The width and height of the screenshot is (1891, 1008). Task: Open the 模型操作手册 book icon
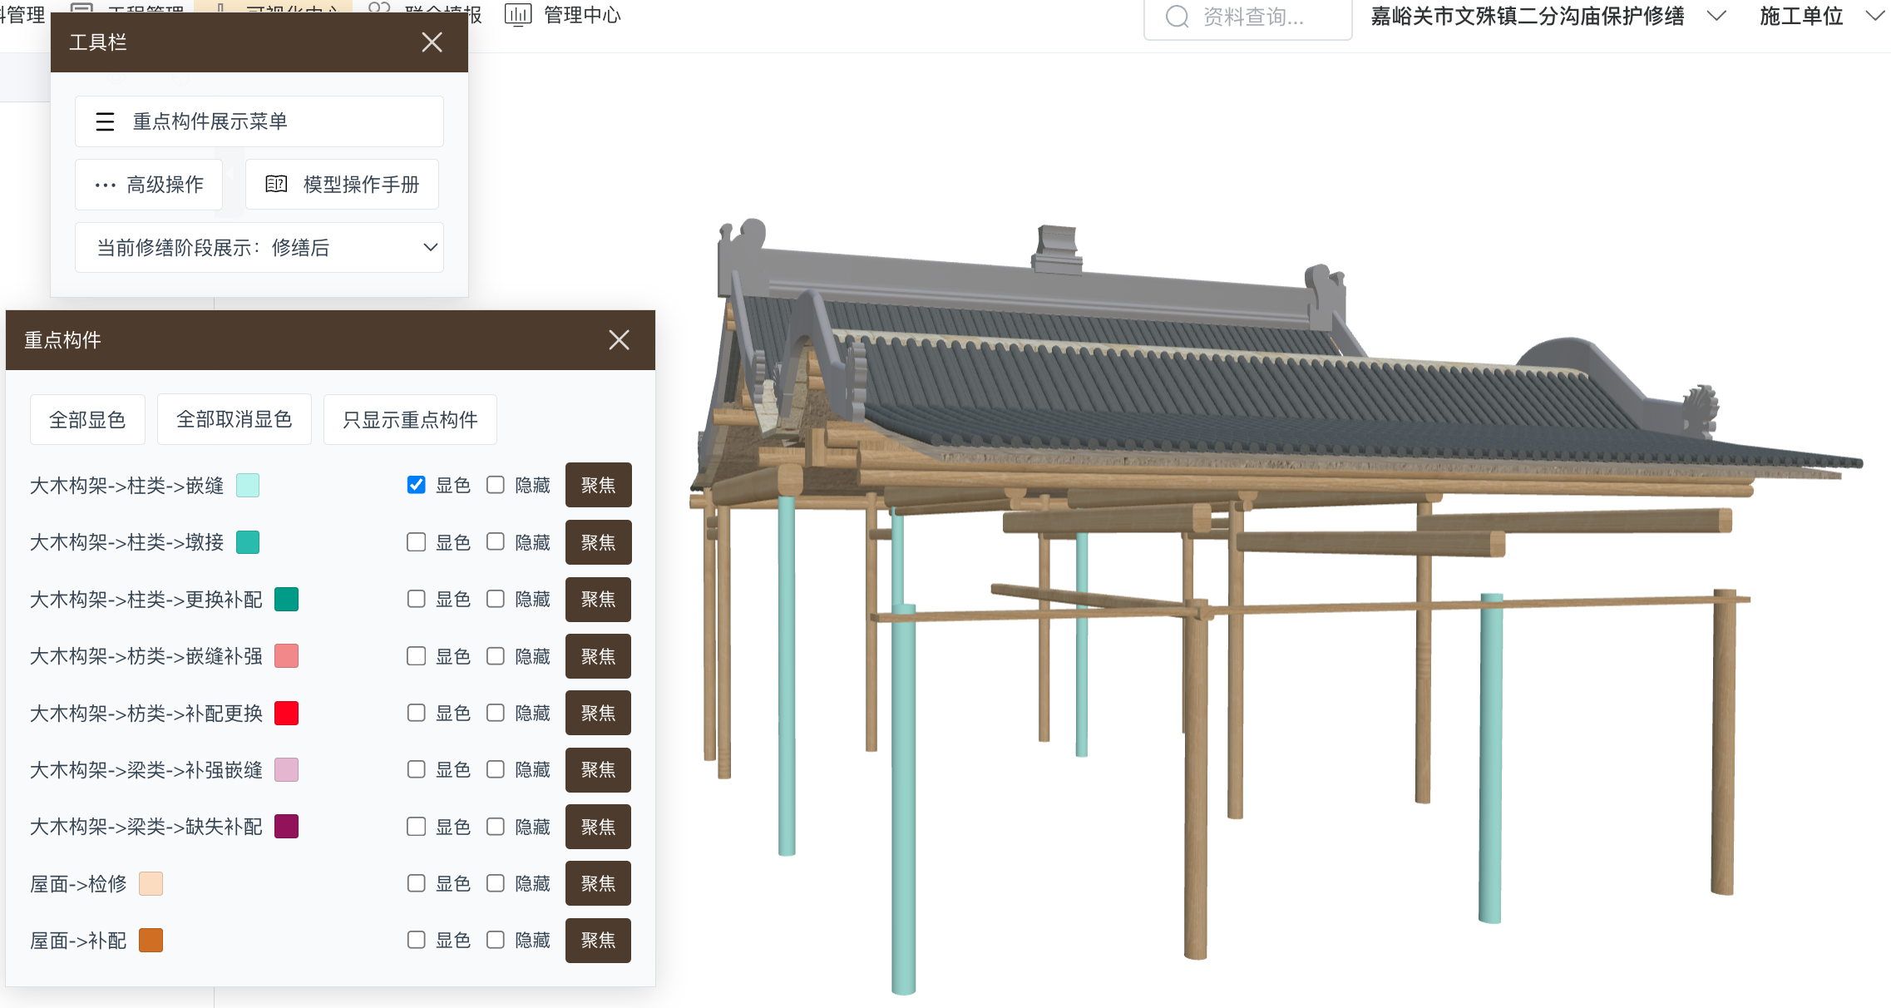(x=276, y=185)
